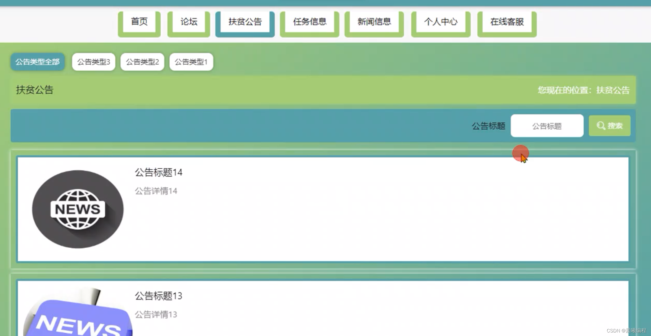Screen dimensions: 651x336
Task: Select the 扶贫公告 navigation tab
Action: 245,22
